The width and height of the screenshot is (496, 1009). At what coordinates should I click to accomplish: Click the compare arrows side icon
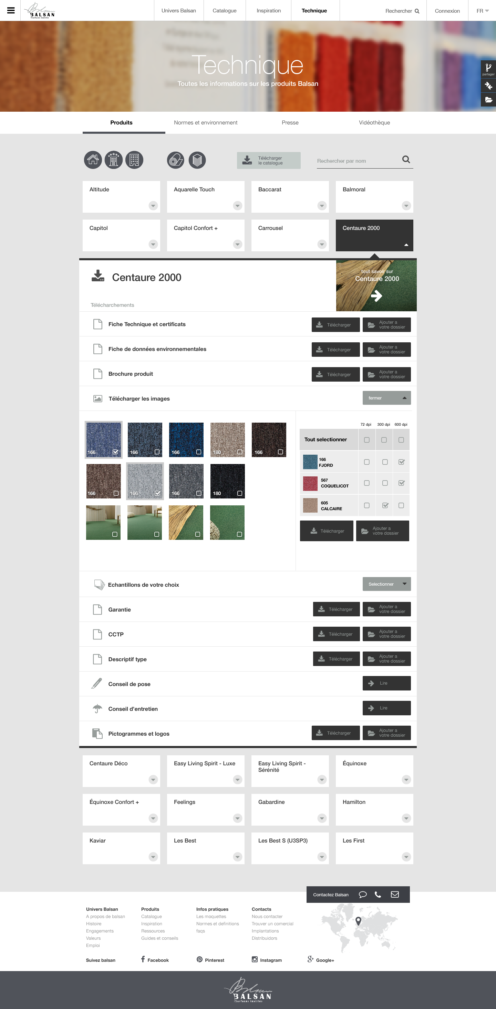[488, 85]
